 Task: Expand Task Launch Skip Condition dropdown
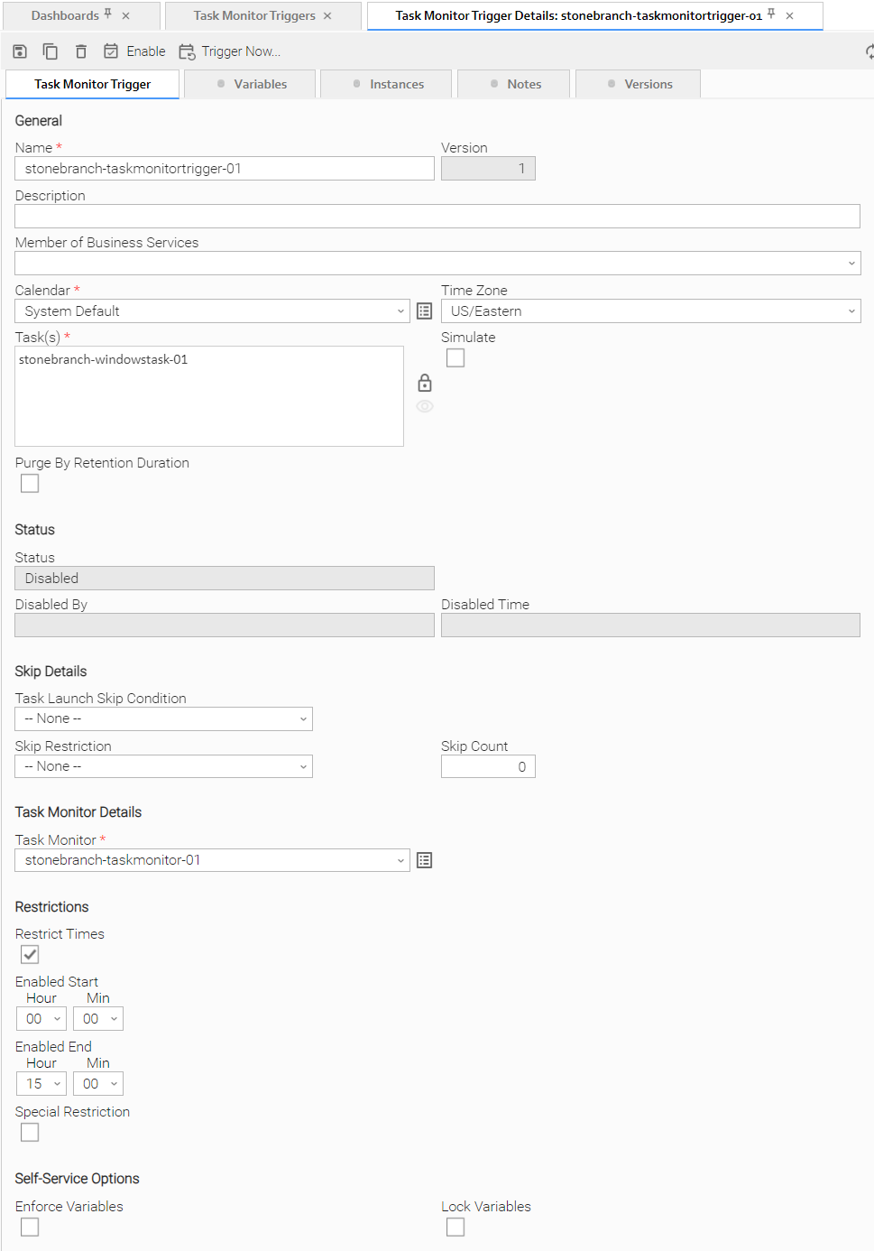[163, 718]
